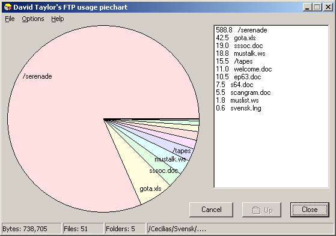Maximize the FTP usage piechart window
Screen dimensions: 336x236
tap(317, 7)
